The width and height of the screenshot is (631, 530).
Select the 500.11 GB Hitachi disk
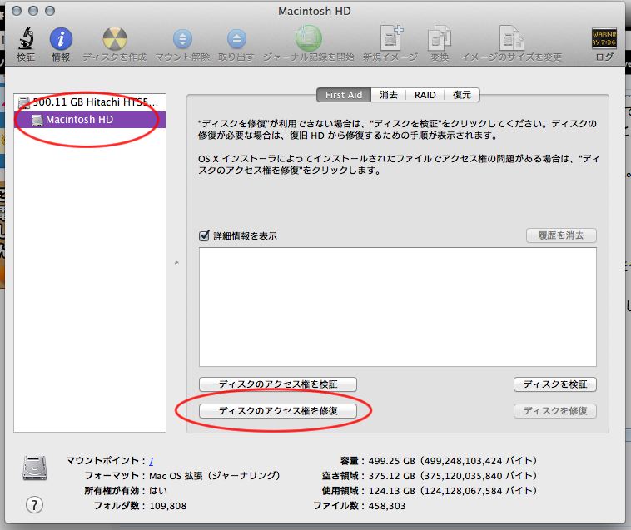tap(90, 102)
